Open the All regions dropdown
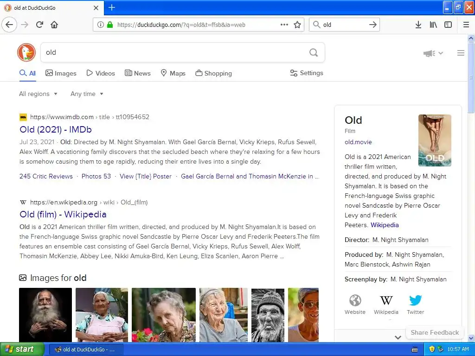The width and height of the screenshot is (475, 356). point(38,94)
